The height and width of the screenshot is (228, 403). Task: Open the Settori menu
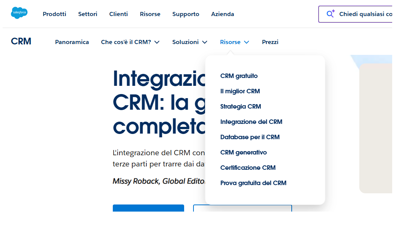tap(88, 14)
